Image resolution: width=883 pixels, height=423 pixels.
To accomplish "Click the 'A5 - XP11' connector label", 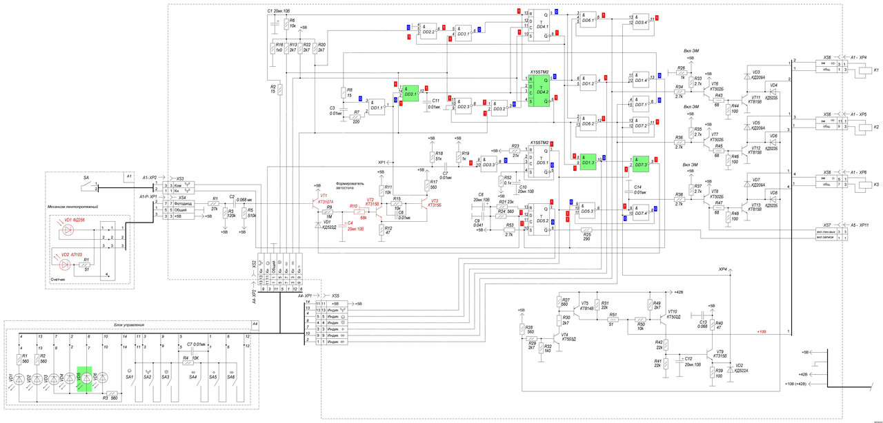I will click(859, 225).
